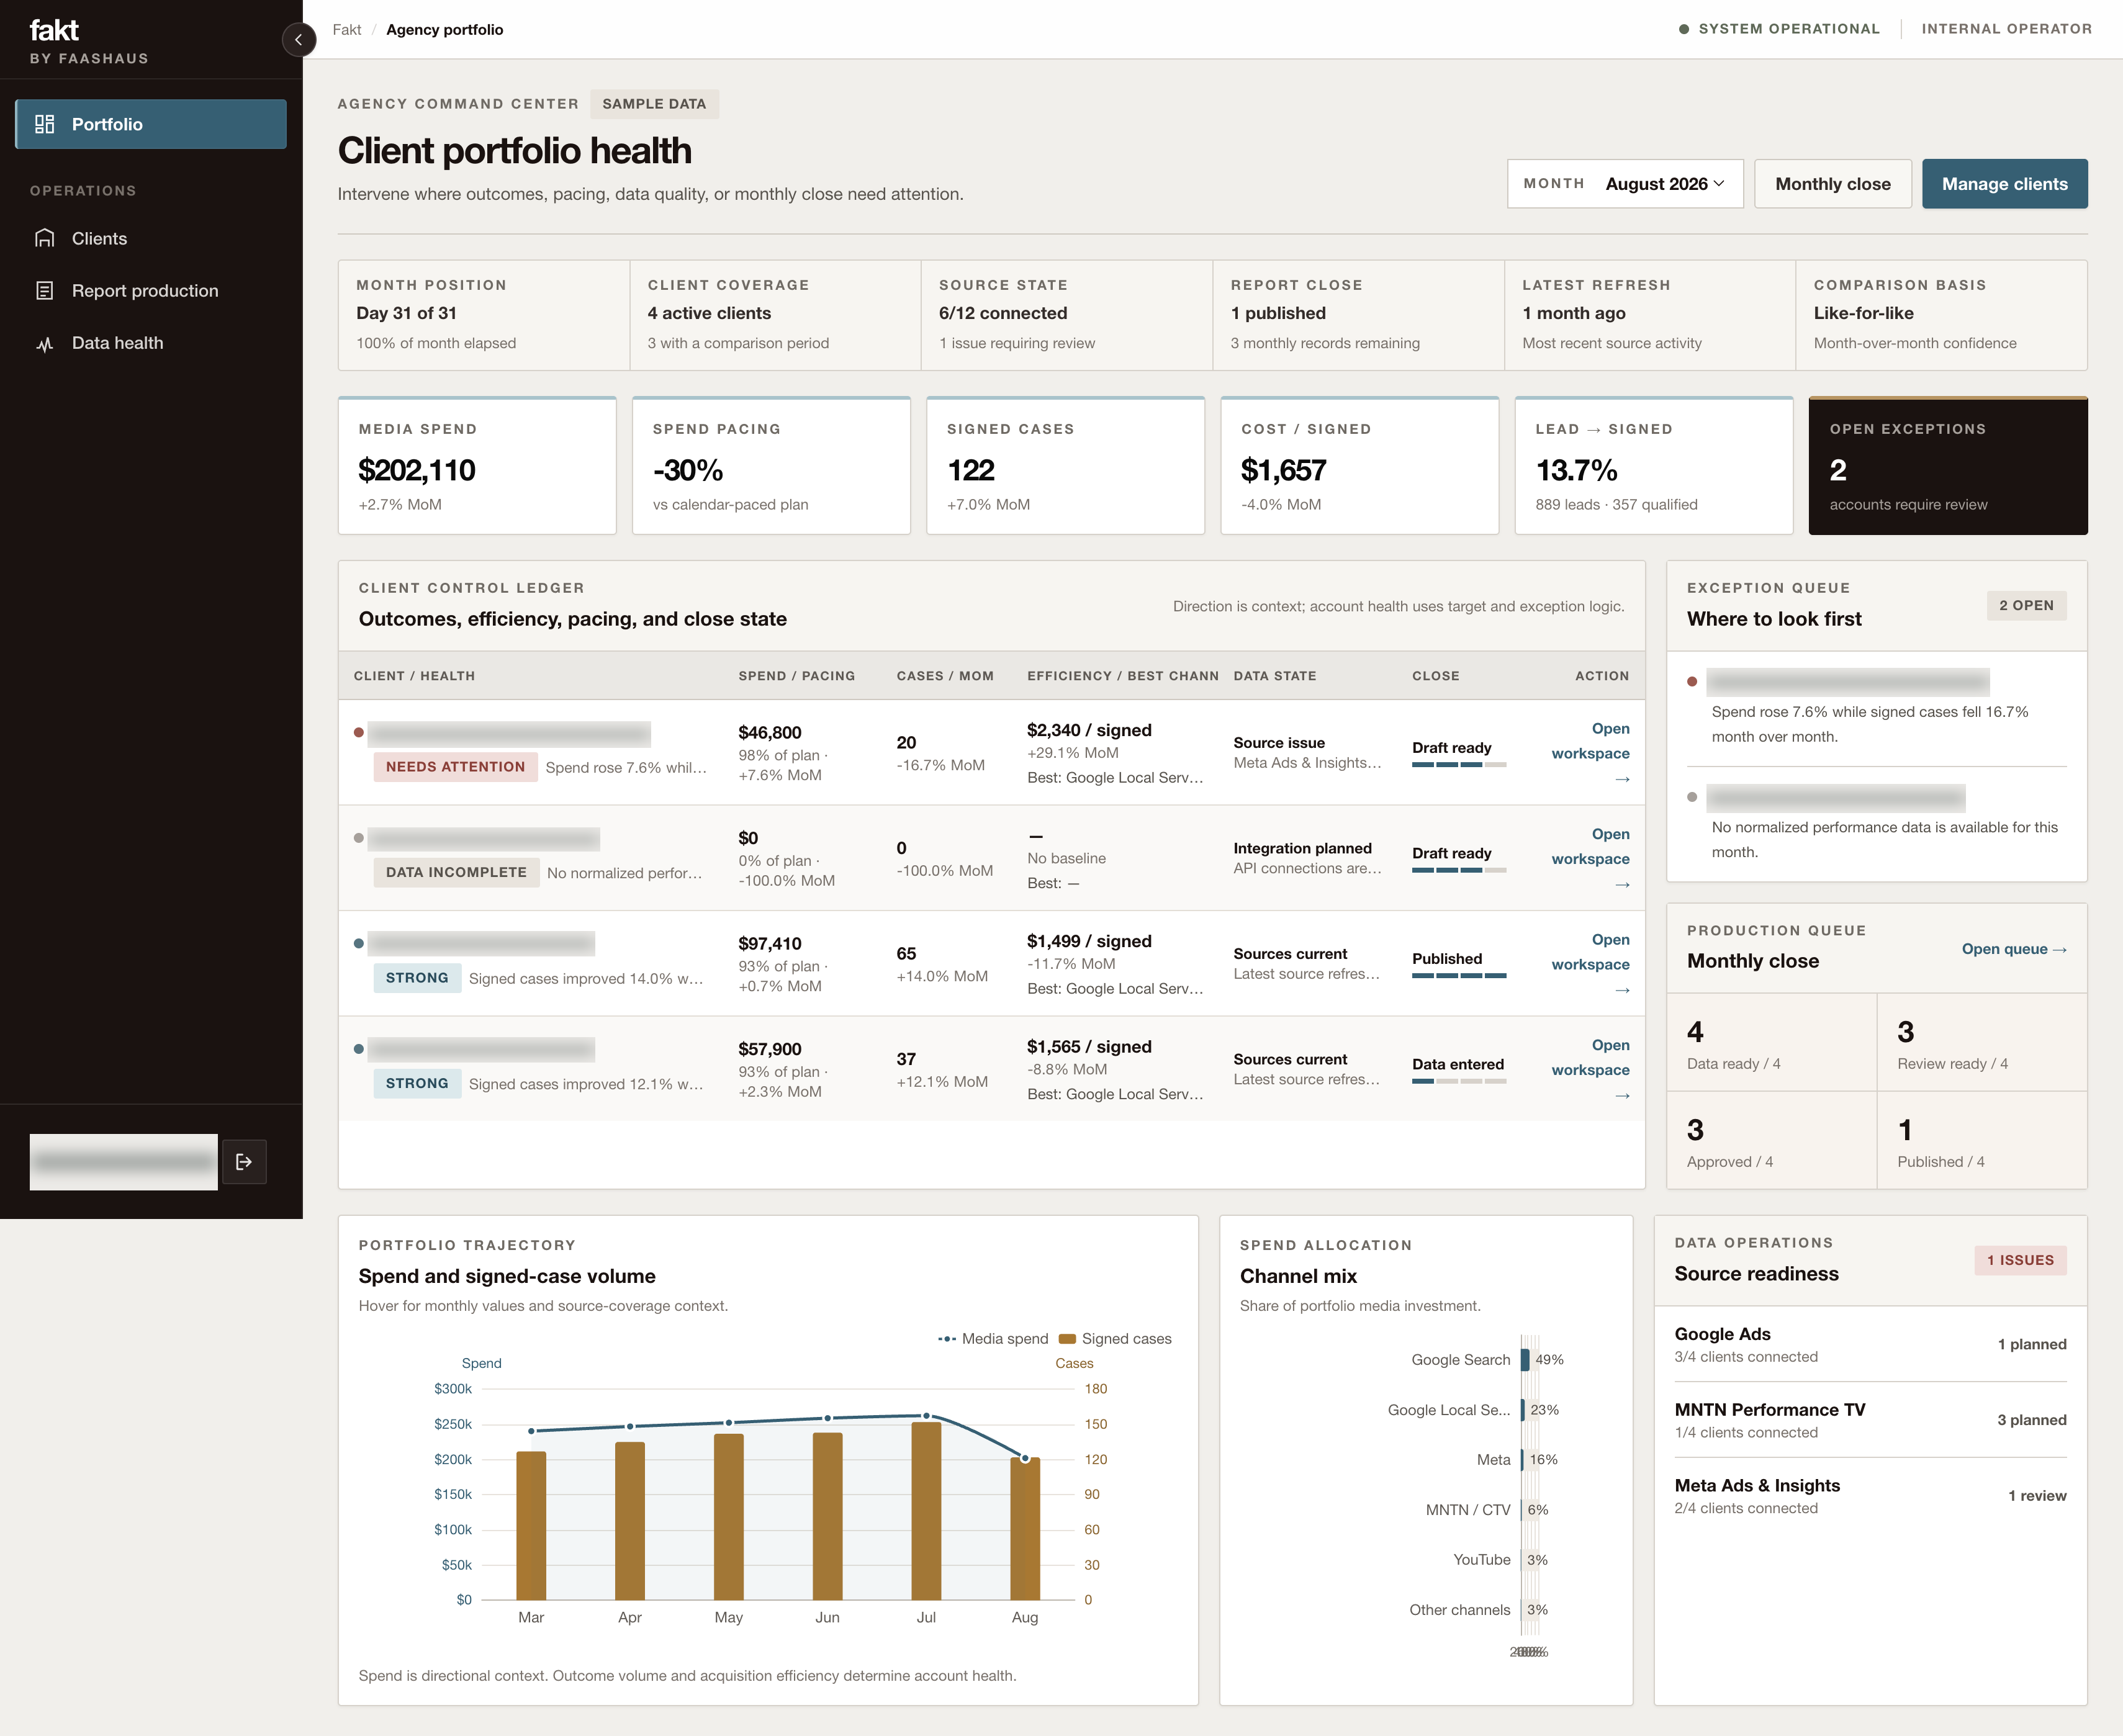The height and width of the screenshot is (1736, 2123).
Task: Click the 2 OPEN exception badge
Action: (2026, 605)
